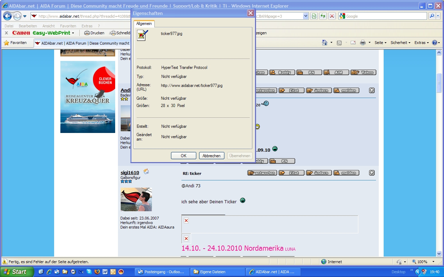
Task: Open the Datei menu
Action: coord(9,26)
